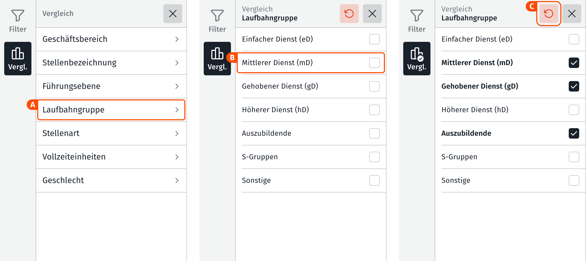Expand the Geschlecht chevron arrow

point(177,180)
